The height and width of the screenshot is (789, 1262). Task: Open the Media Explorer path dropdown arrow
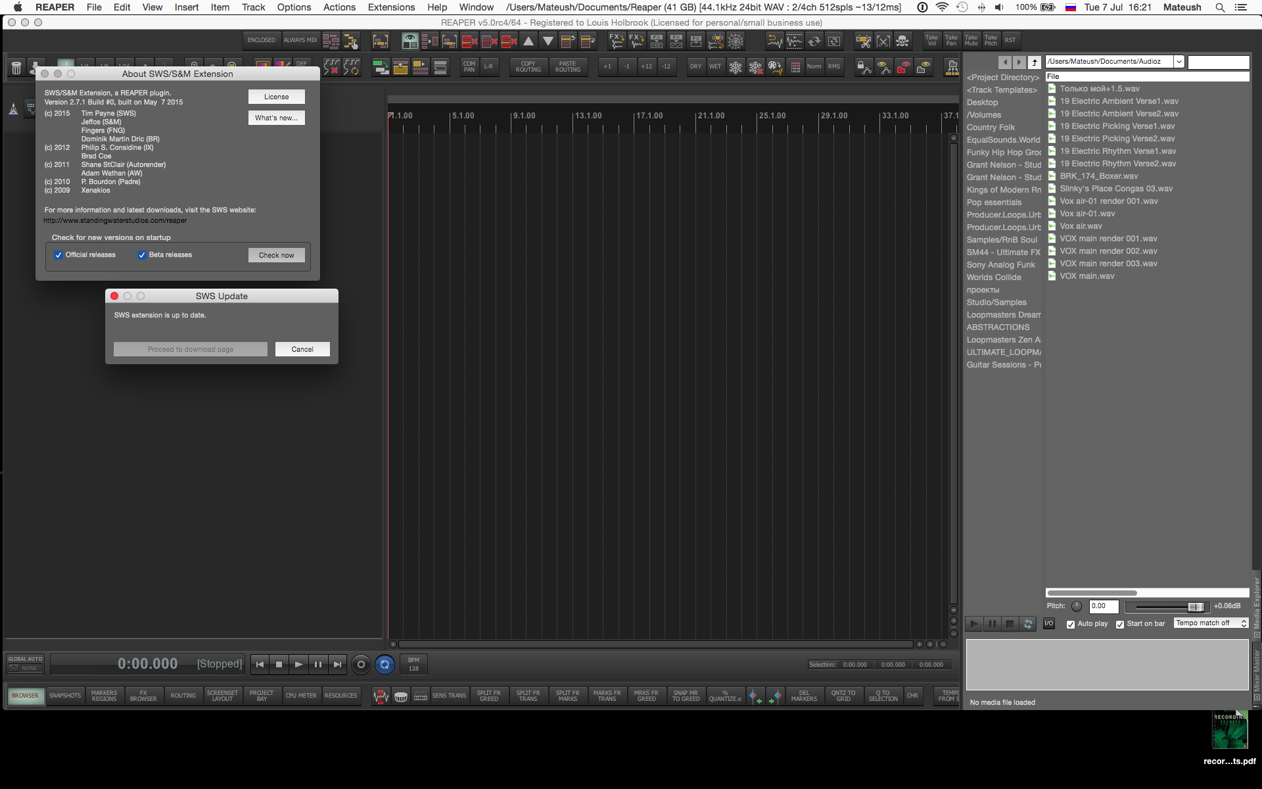pyautogui.click(x=1179, y=62)
